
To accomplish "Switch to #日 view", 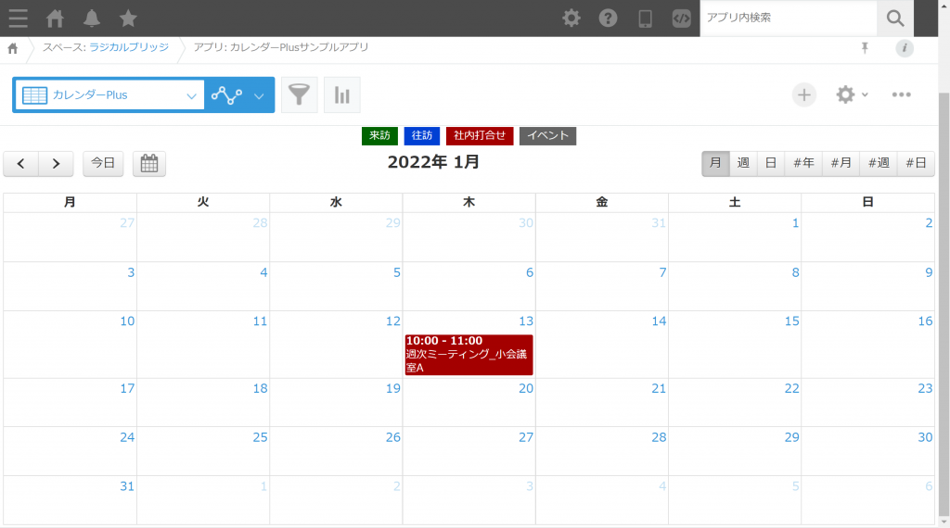I will 916,163.
